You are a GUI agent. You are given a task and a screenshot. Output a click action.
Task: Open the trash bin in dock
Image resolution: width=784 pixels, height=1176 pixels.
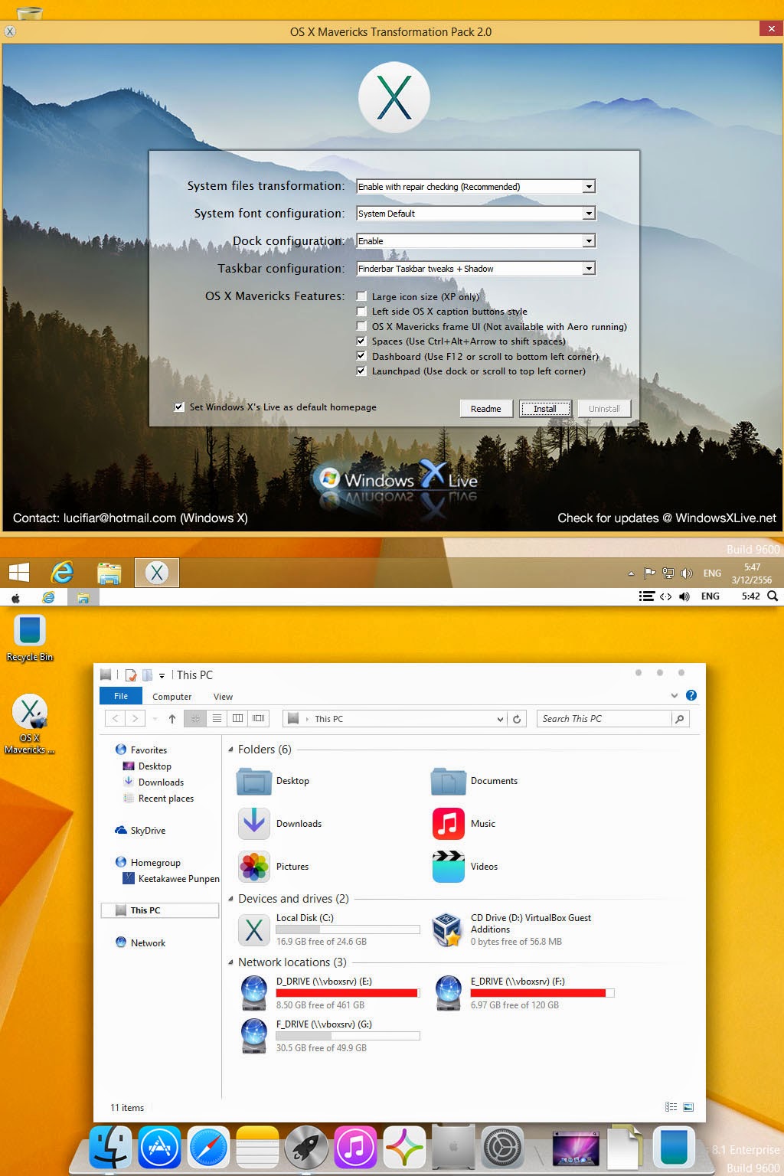[674, 1148]
